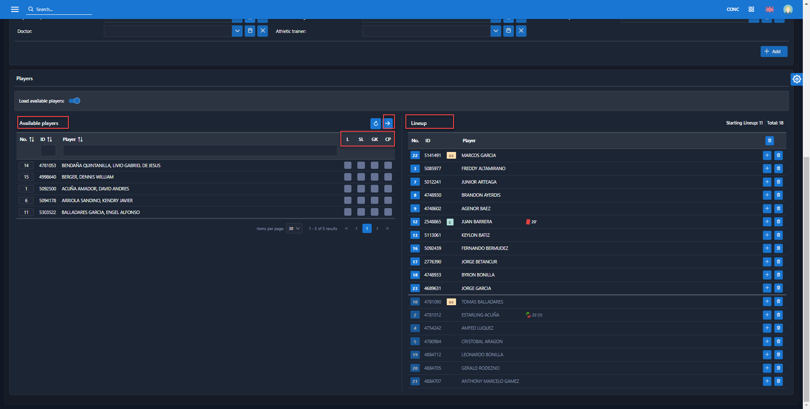The height and width of the screenshot is (409, 810).
Task: Click the Add button
Action: click(x=773, y=51)
